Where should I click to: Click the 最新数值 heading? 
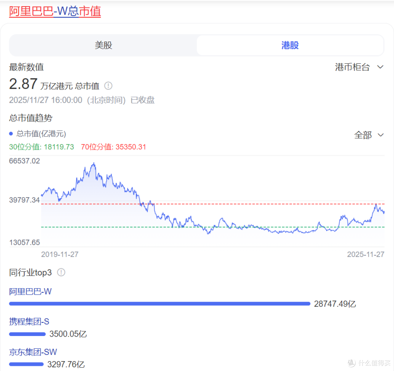26,67
